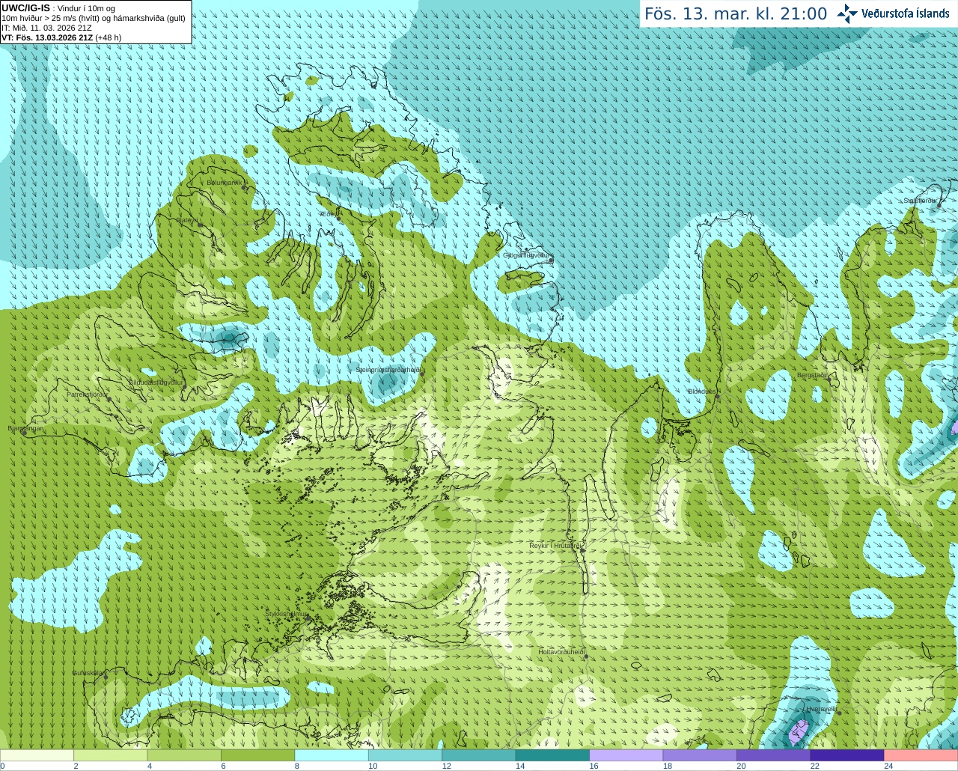Click the 'IT: Mið. 11. 03. 2026 21Z' line
This screenshot has height=771, width=958.
pyautogui.click(x=47, y=28)
